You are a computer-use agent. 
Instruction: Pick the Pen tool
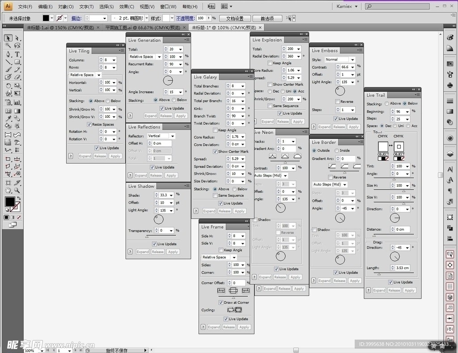tap(8, 54)
